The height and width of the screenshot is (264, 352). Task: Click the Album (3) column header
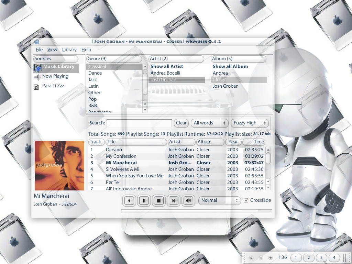pyautogui.click(x=239, y=59)
